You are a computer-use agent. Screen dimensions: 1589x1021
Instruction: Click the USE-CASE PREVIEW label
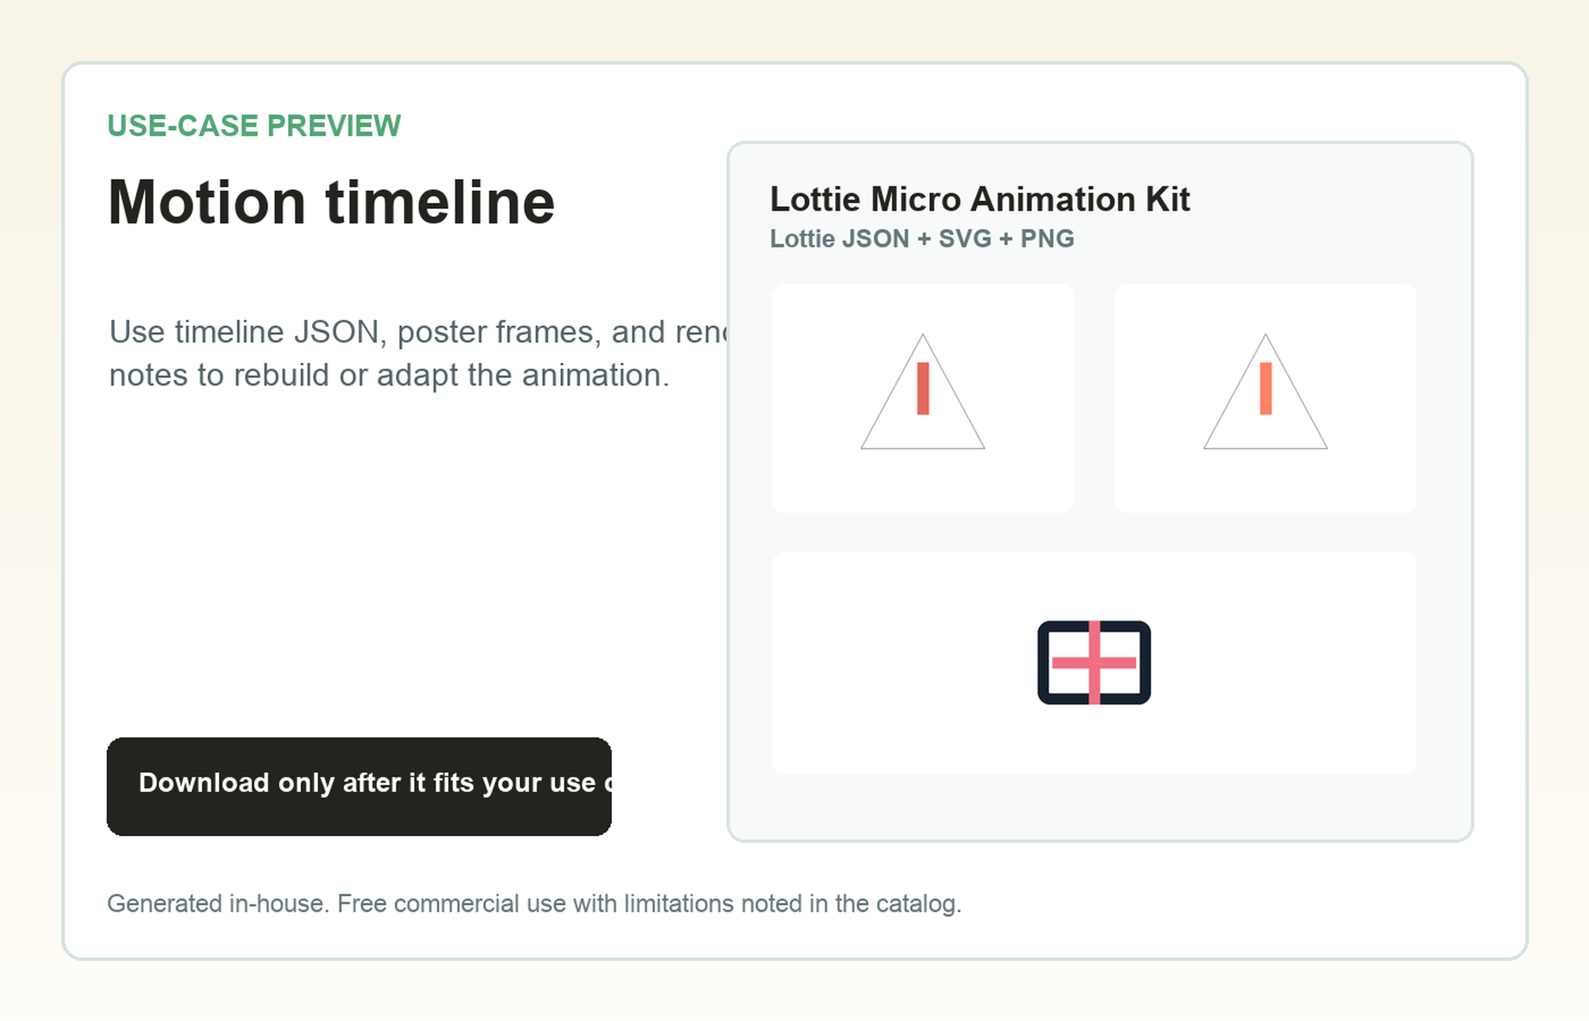(x=254, y=126)
